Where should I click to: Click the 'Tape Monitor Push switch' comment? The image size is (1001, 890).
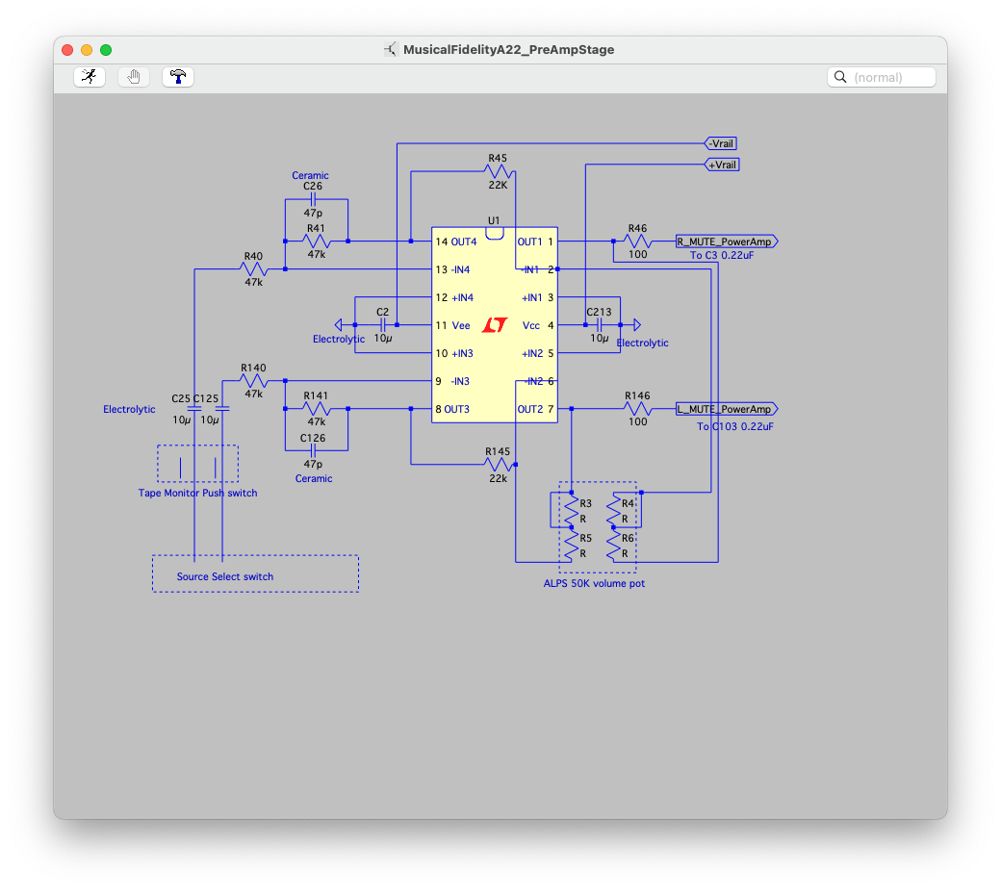198,493
